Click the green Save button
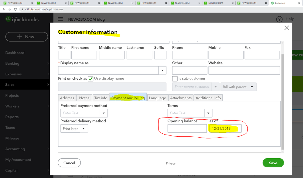Viewport: 303px width, 178px height. click(273, 163)
